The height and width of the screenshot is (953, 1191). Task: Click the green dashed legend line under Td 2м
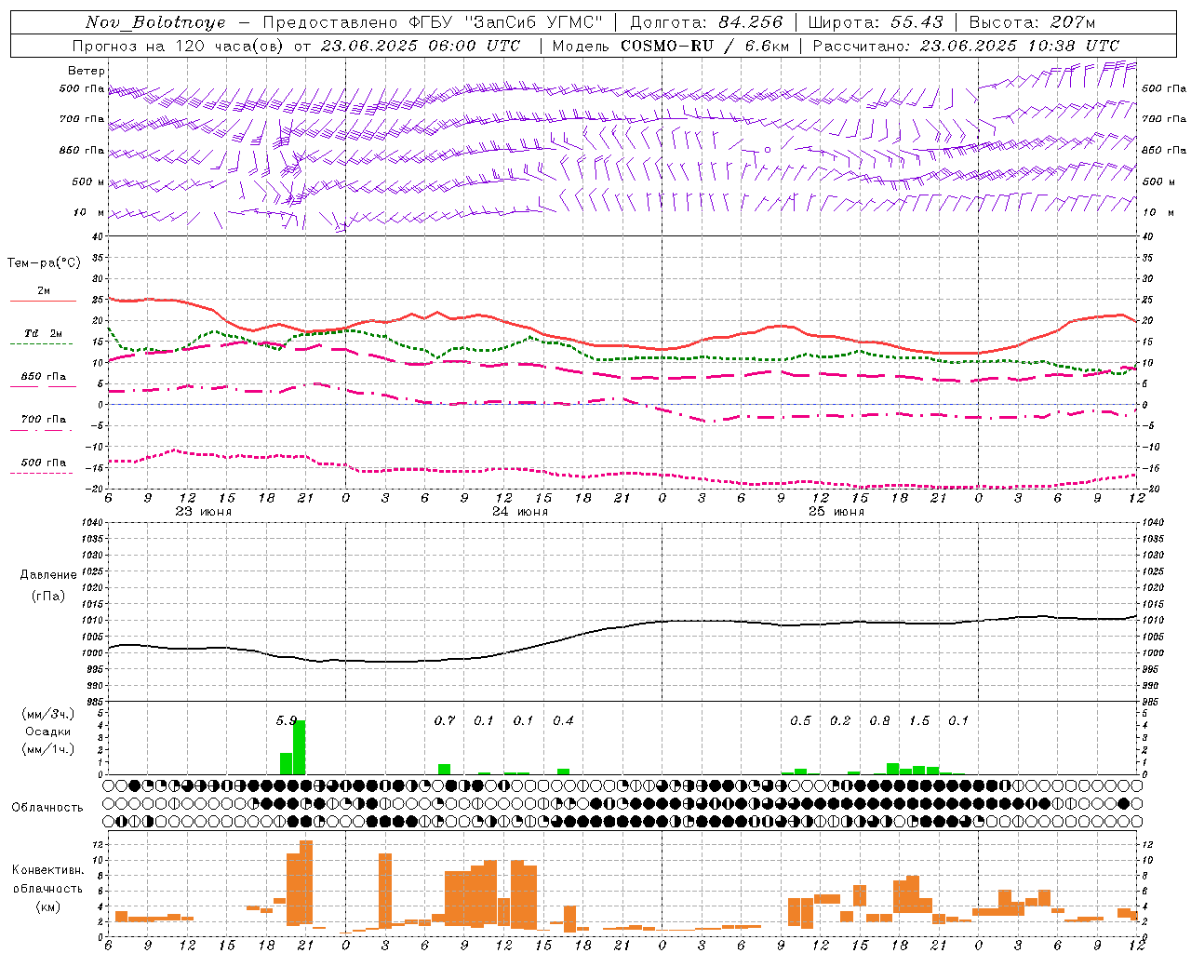[x=41, y=344]
